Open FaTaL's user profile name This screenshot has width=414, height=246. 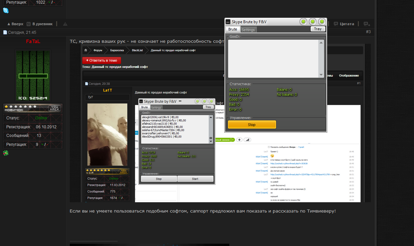click(x=33, y=41)
